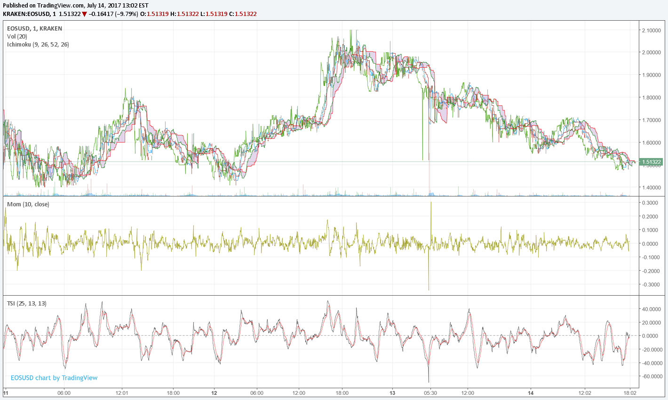The width and height of the screenshot is (668, 400).
Task: Click the Mom (10, close) indicator label
Action: [x=28, y=204]
